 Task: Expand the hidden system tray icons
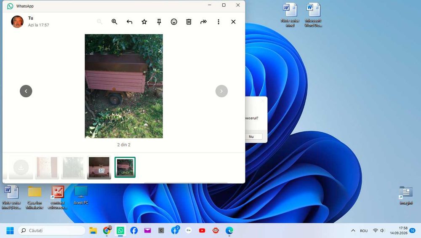point(353,230)
